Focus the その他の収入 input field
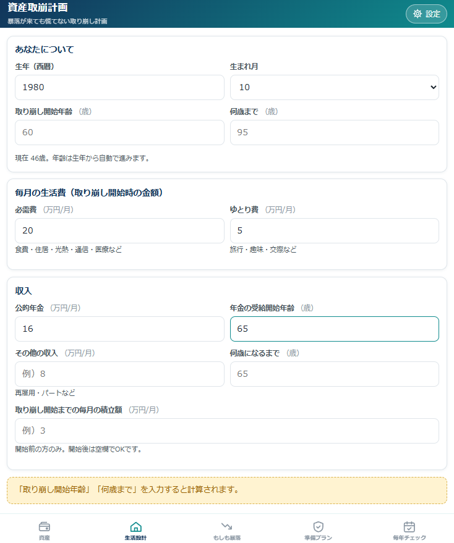This screenshot has height=543, width=454. click(x=119, y=374)
